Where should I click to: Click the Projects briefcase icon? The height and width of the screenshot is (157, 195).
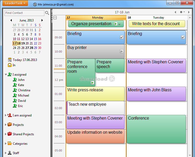(10, 125)
